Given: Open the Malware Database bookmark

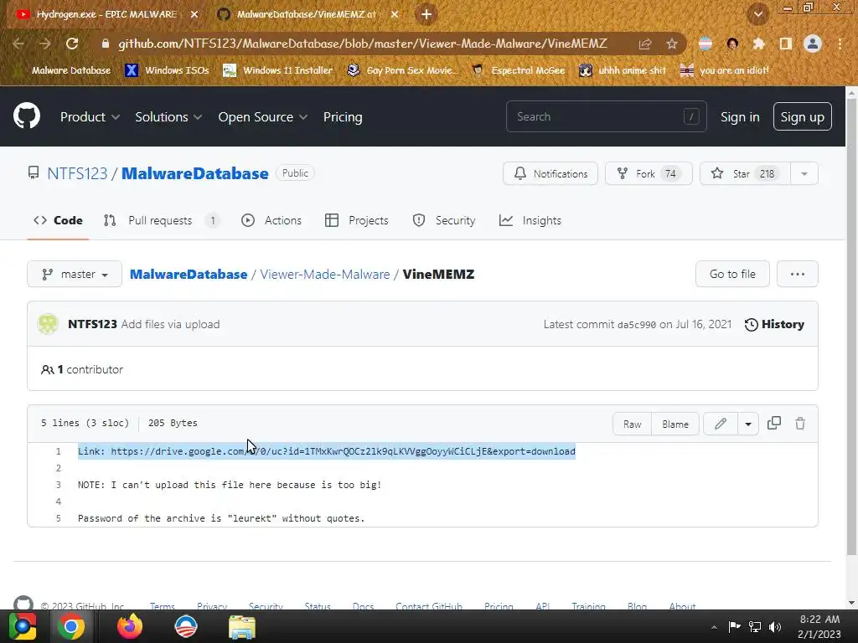Looking at the screenshot, I should [x=61, y=70].
